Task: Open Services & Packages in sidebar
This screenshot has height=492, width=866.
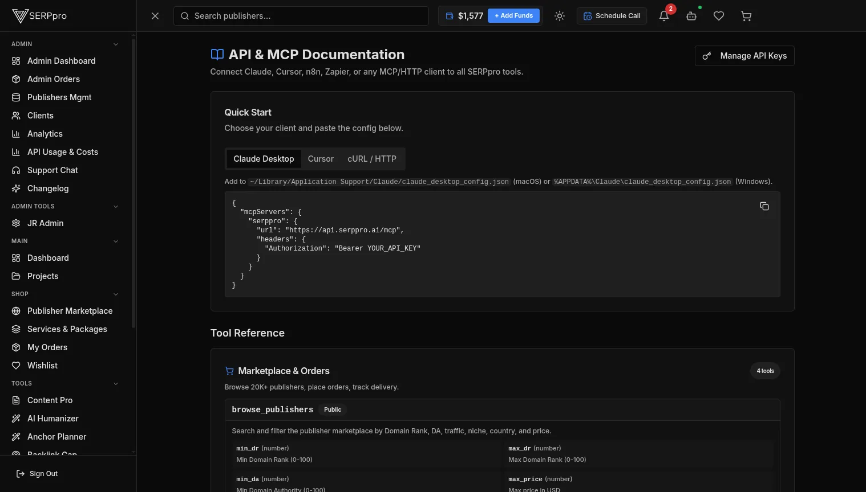Action: tap(66, 329)
